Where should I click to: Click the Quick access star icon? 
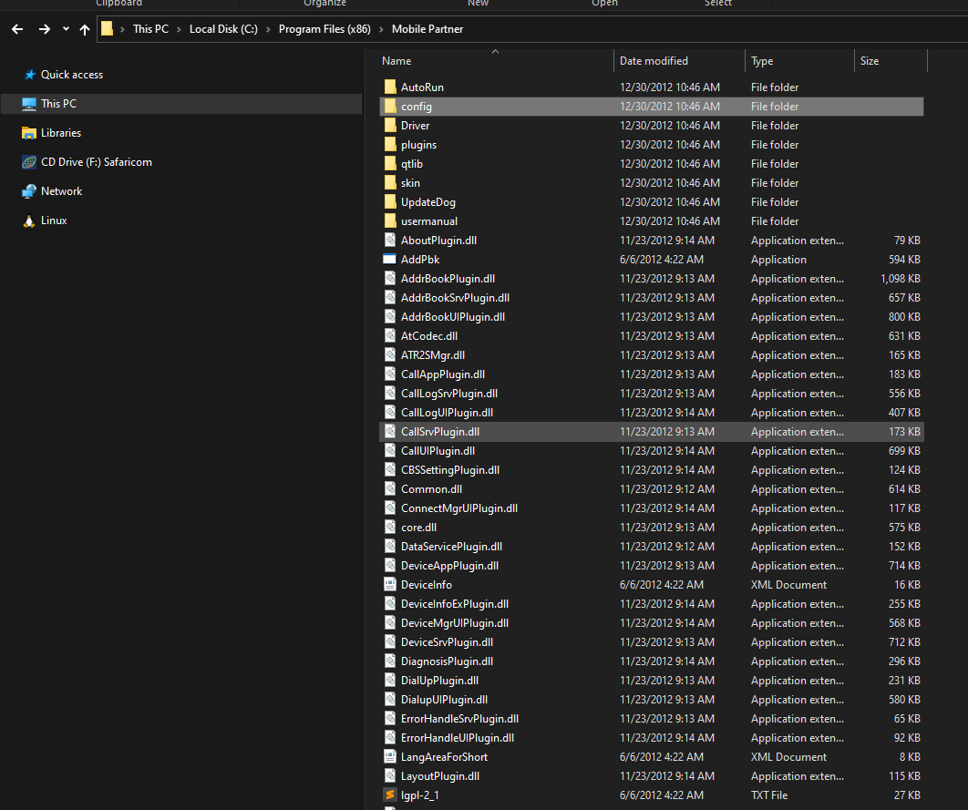point(30,75)
